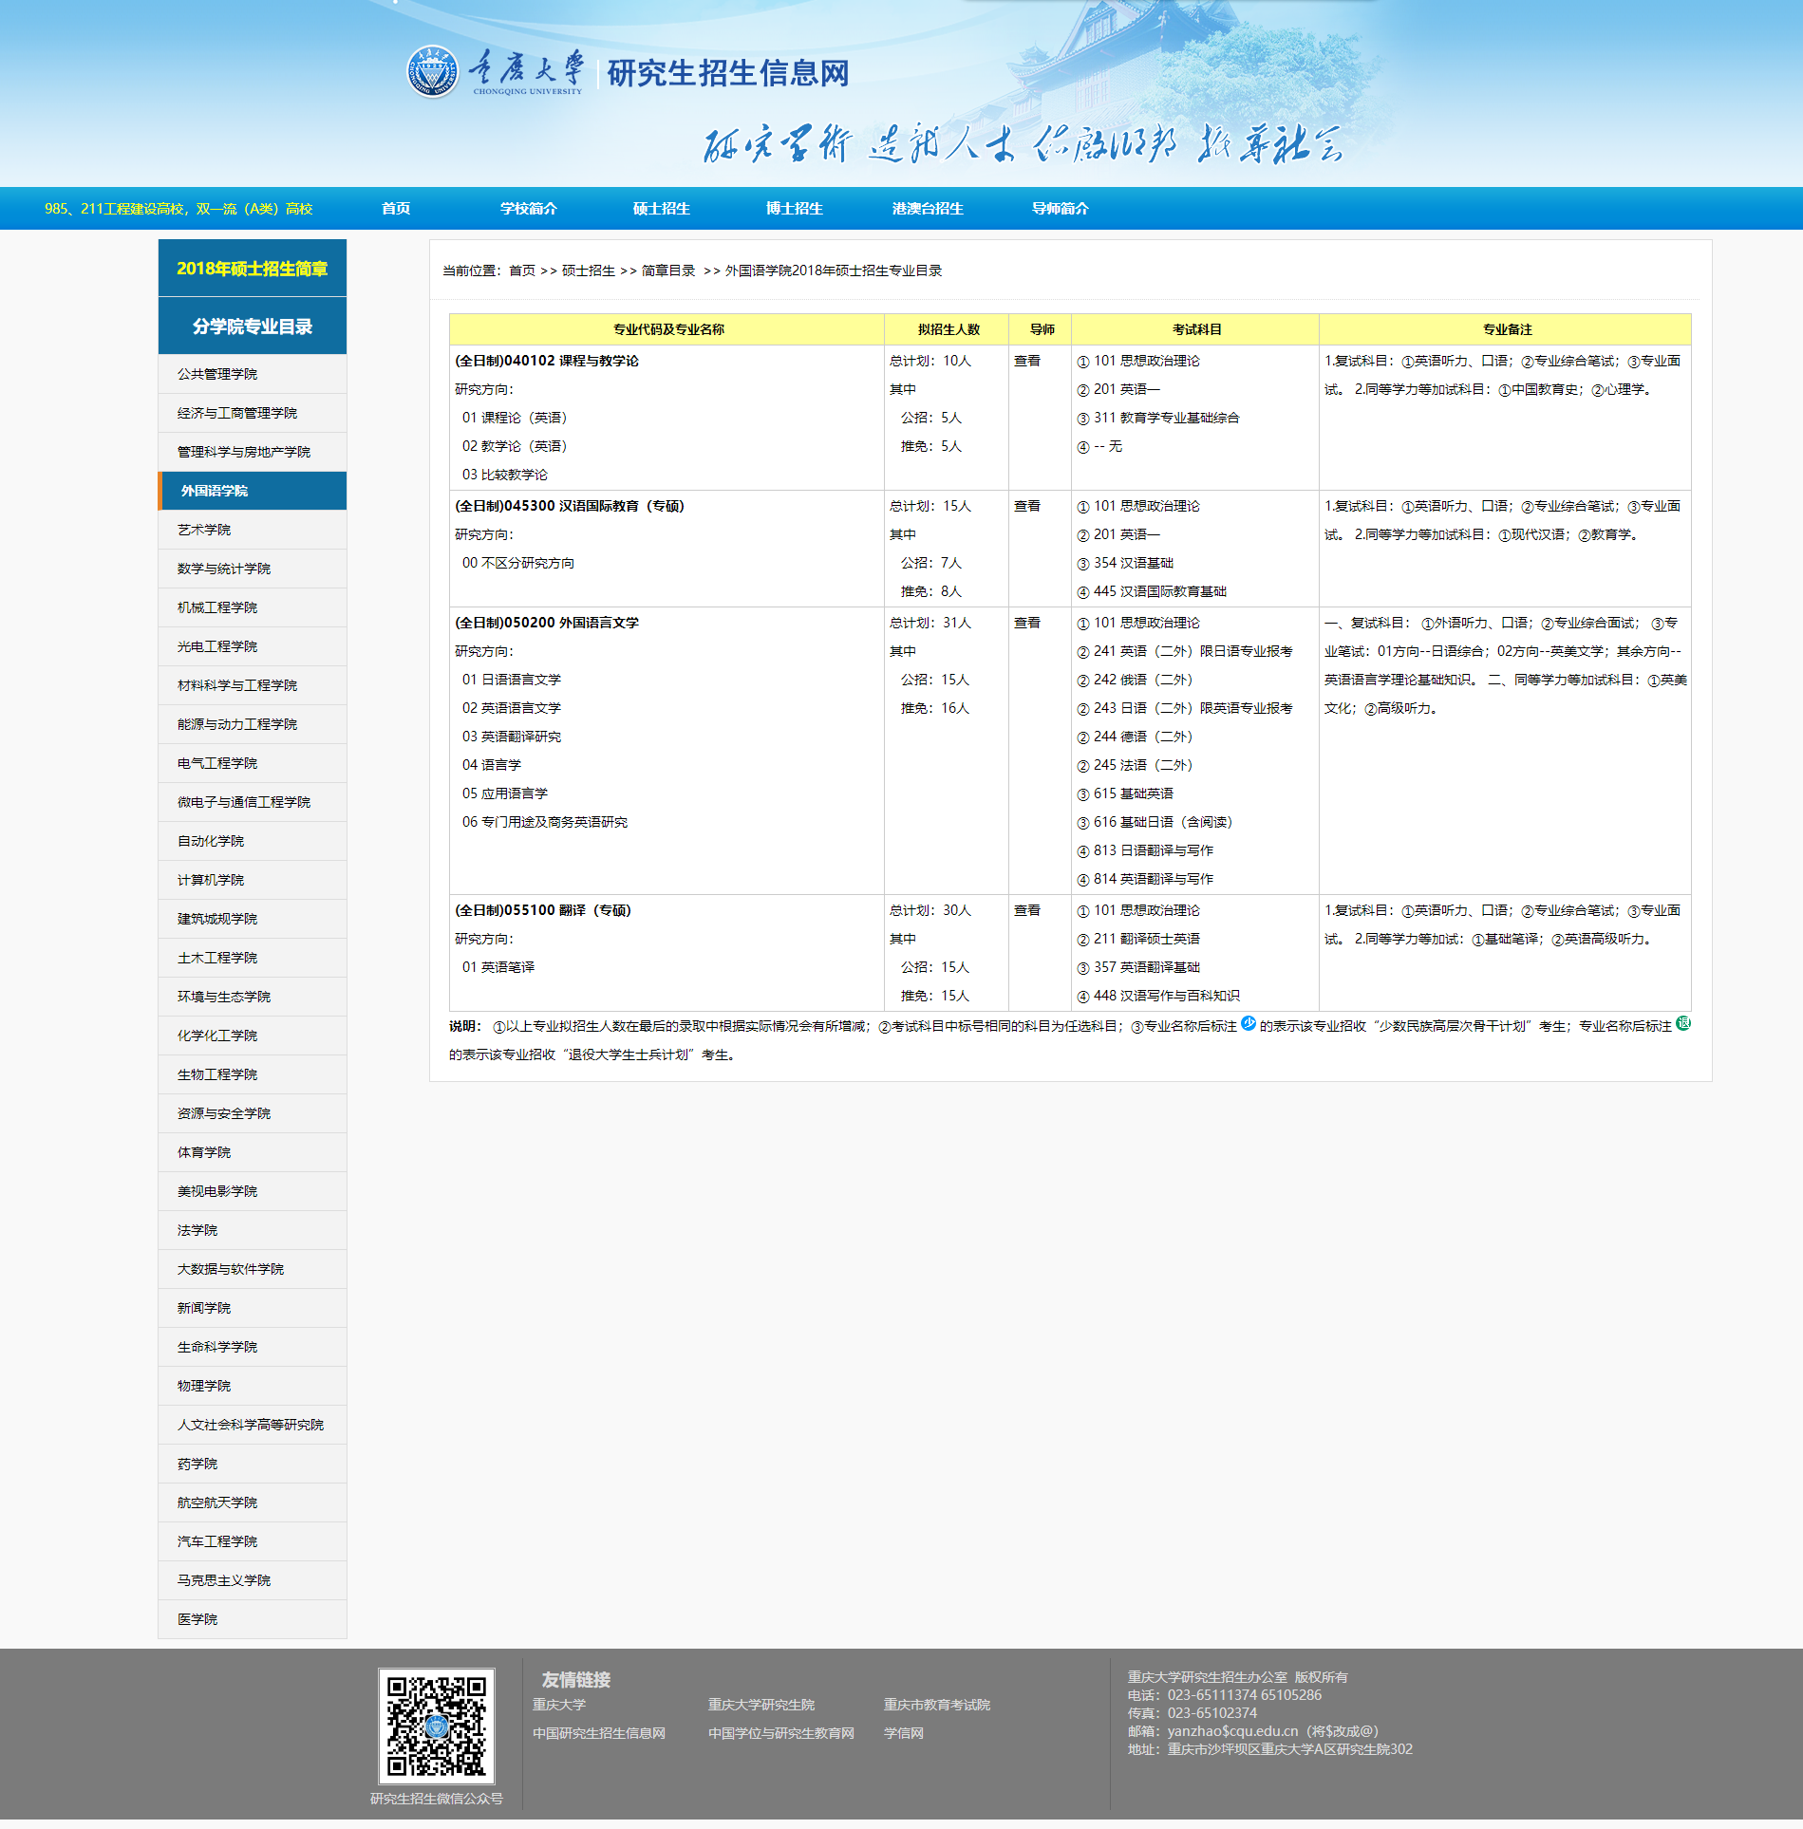Click the green veteran plan marker icon
Image resolution: width=1803 pixels, height=1829 pixels.
(1683, 1023)
